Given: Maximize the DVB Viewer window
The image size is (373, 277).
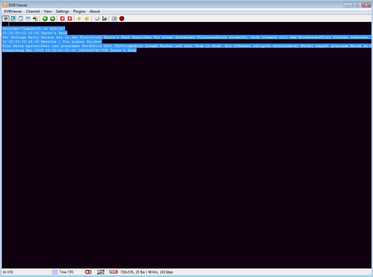Looking at the screenshot, I should pyautogui.click(x=357, y=5).
